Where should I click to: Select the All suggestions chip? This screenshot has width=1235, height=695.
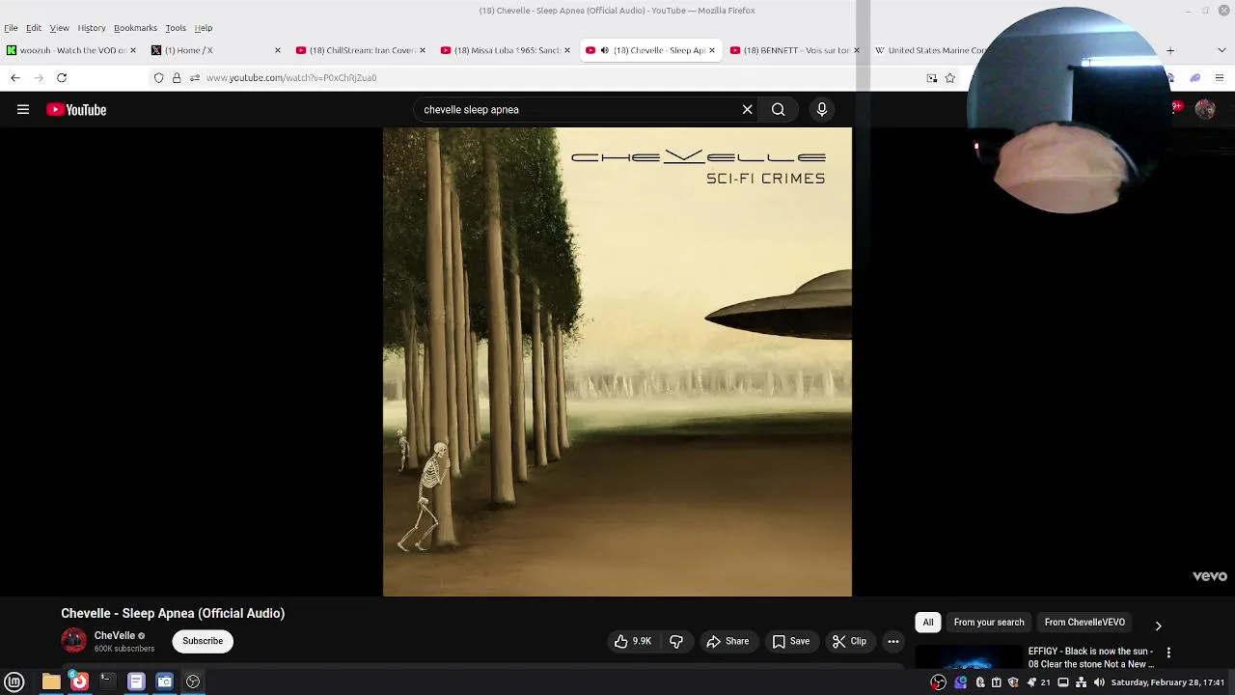tap(928, 623)
